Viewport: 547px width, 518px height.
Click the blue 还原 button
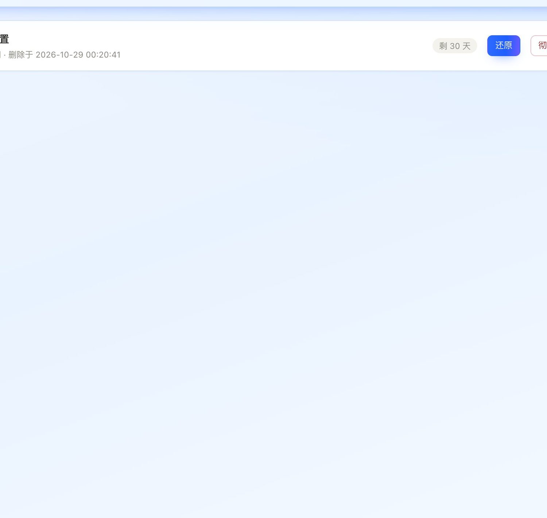click(504, 46)
